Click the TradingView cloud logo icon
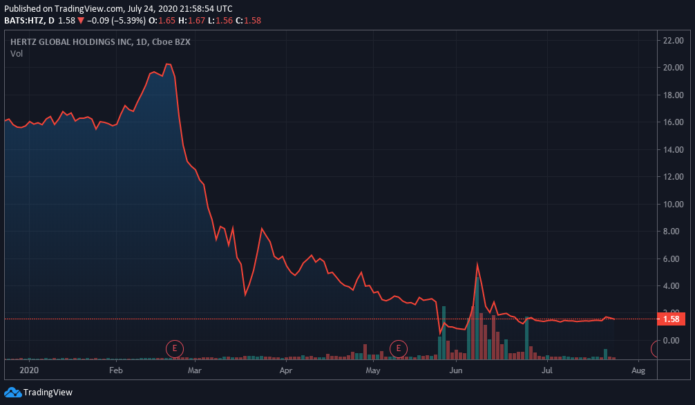695x405 pixels. [13, 392]
